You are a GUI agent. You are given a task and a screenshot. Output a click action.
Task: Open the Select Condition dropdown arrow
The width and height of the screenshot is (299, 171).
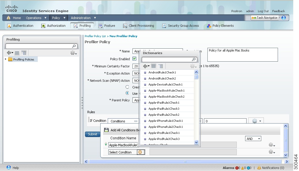click(140, 152)
